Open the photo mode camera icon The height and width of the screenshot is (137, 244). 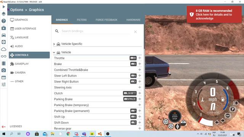(4, 70)
